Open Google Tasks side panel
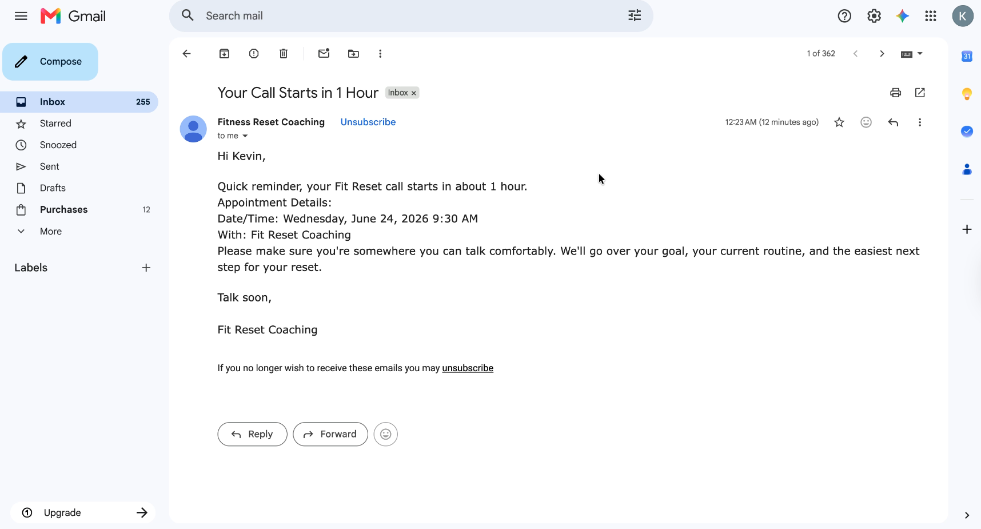 967,132
